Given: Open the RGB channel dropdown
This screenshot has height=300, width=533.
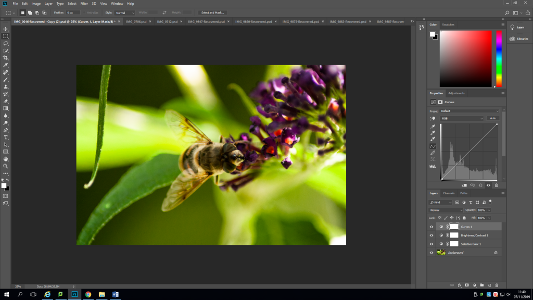Looking at the screenshot, I should [462, 119].
